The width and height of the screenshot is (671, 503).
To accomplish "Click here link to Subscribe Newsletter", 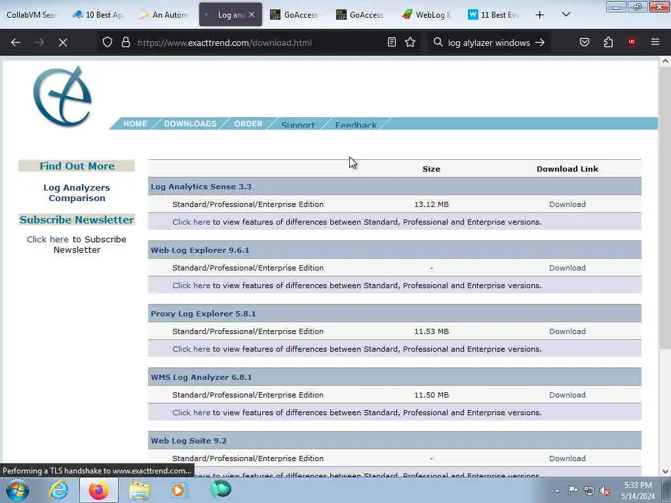I will coord(47,240).
